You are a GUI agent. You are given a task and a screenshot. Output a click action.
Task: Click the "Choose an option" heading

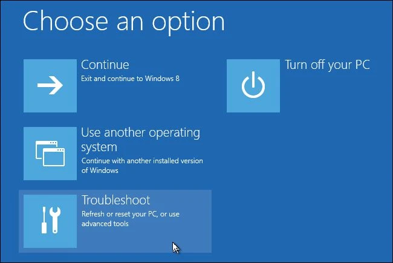[124, 21]
